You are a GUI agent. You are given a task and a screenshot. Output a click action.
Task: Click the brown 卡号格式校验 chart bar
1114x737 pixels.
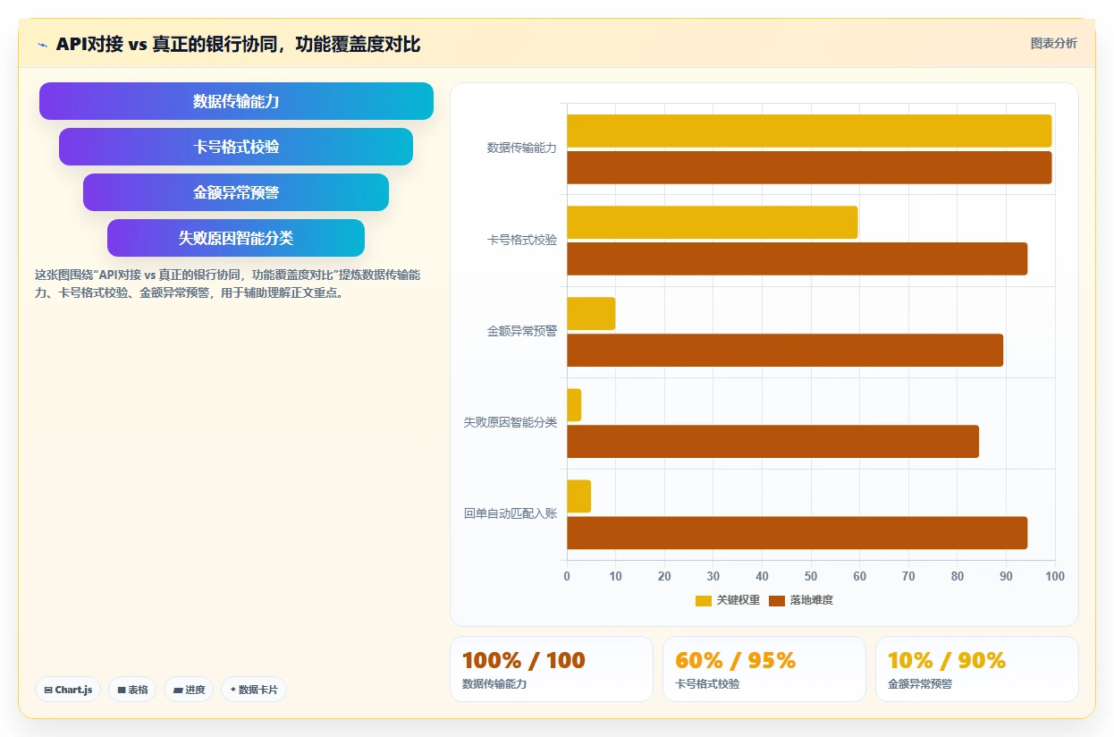tap(798, 258)
